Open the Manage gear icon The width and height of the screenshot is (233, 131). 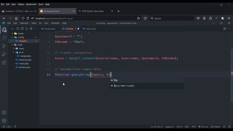(x=4, y=120)
